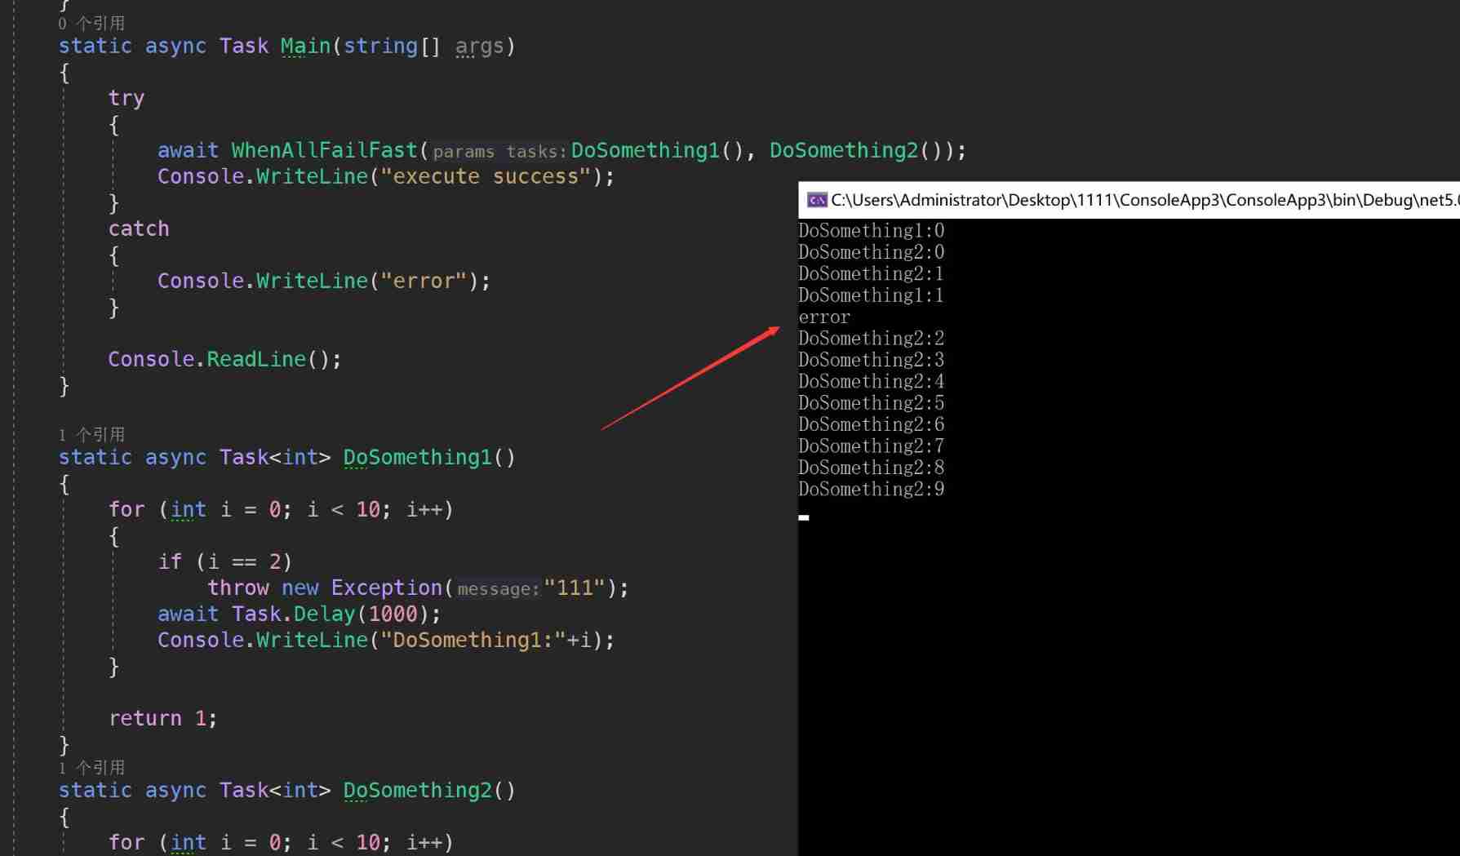Click the WhenAllFailFast method call
Screen dimensions: 1460x856
click(324, 151)
